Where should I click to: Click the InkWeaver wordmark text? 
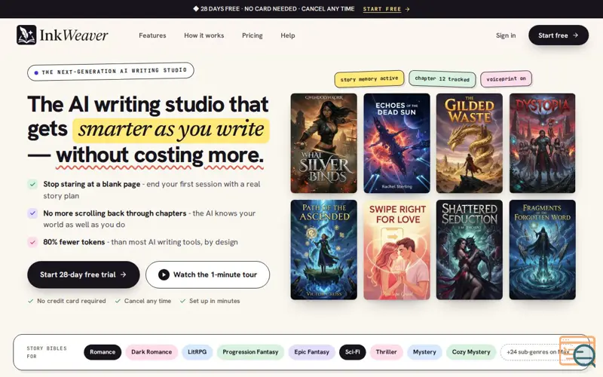click(74, 35)
